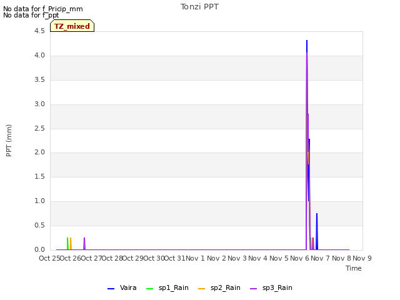Viewport: 400px width, 300px height.
Task: Click the Nov 2 x-axis label
Action: pos(216,258)
